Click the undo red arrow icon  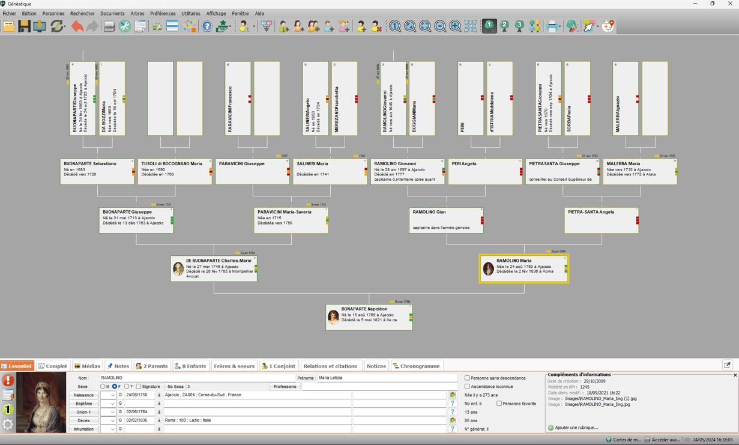pos(77,26)
